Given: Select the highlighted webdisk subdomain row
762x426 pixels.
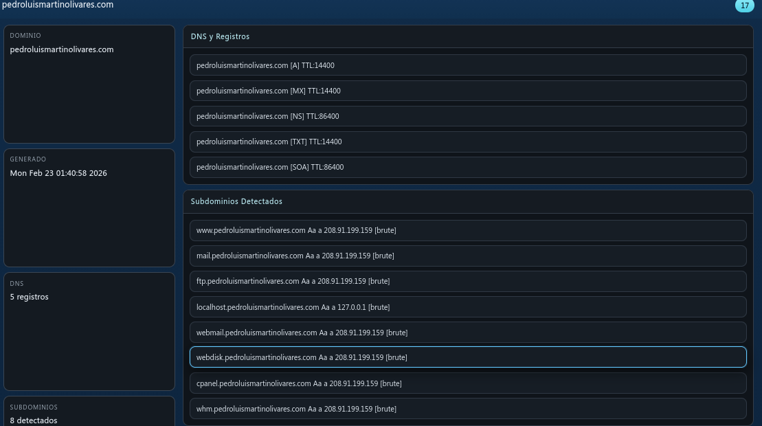Looking at the screenshot, I should (x=468, y=357).
